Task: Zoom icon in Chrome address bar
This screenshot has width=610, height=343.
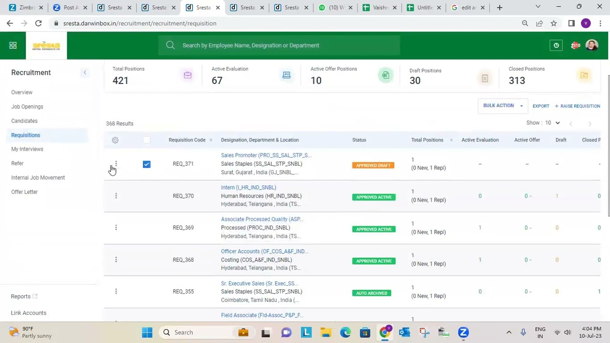Action: (525, 23)
